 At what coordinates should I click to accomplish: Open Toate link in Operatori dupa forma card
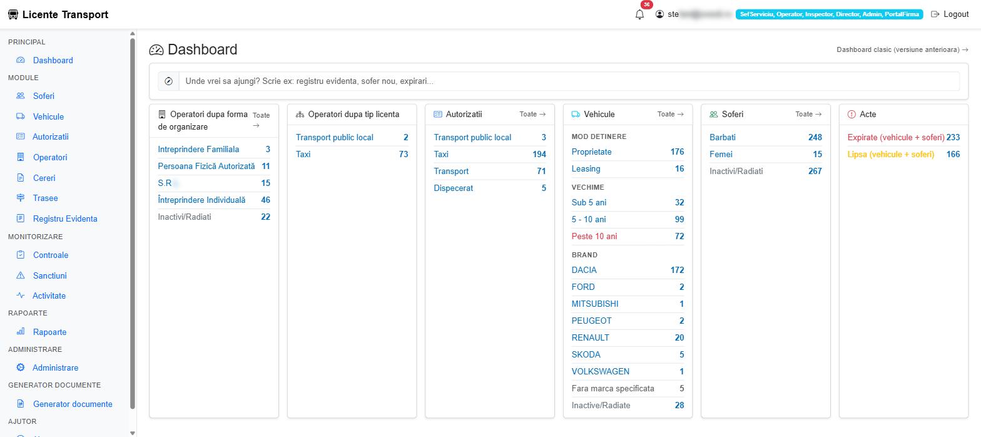tap(261, 120)
